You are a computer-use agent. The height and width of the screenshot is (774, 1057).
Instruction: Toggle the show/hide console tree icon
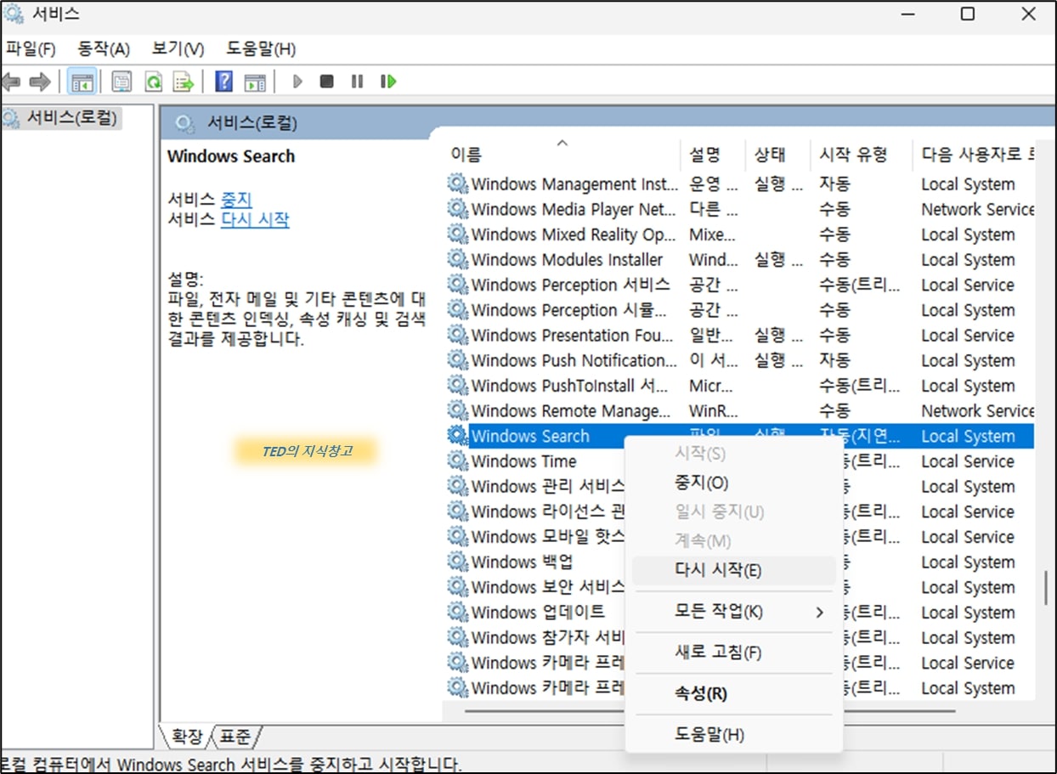tap(82, 82)
